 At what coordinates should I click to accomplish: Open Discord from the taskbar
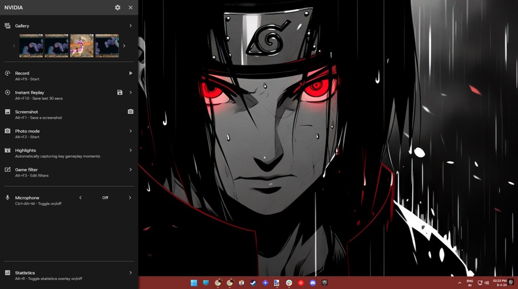(313, 283)
